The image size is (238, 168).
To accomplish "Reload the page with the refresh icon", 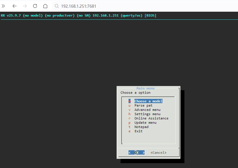I will [x=35, y=6].
